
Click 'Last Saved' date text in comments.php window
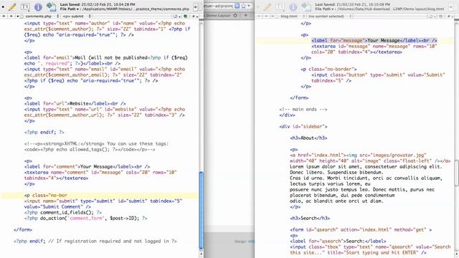(x=98, y=4)
